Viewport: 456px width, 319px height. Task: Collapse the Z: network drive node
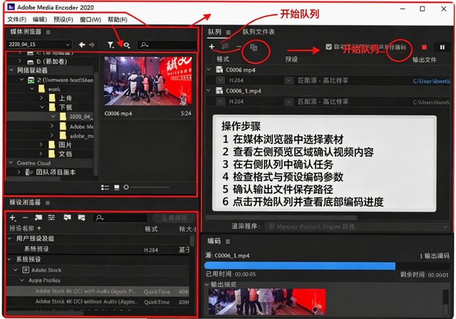coord(22,79)
